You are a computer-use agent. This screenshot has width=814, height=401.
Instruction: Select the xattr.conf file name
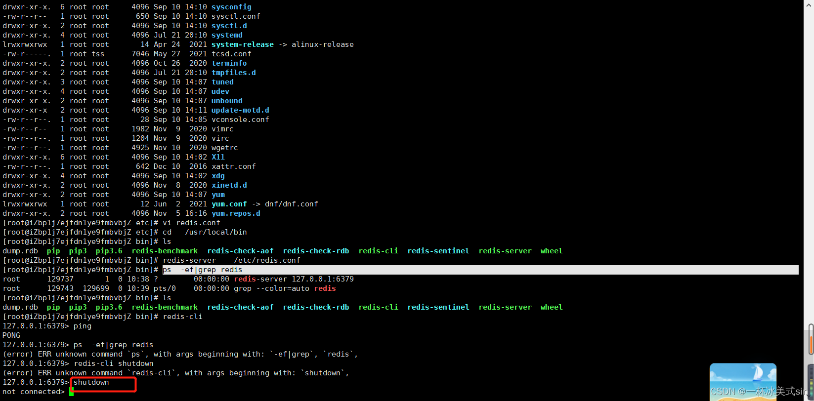click(234, 166)
